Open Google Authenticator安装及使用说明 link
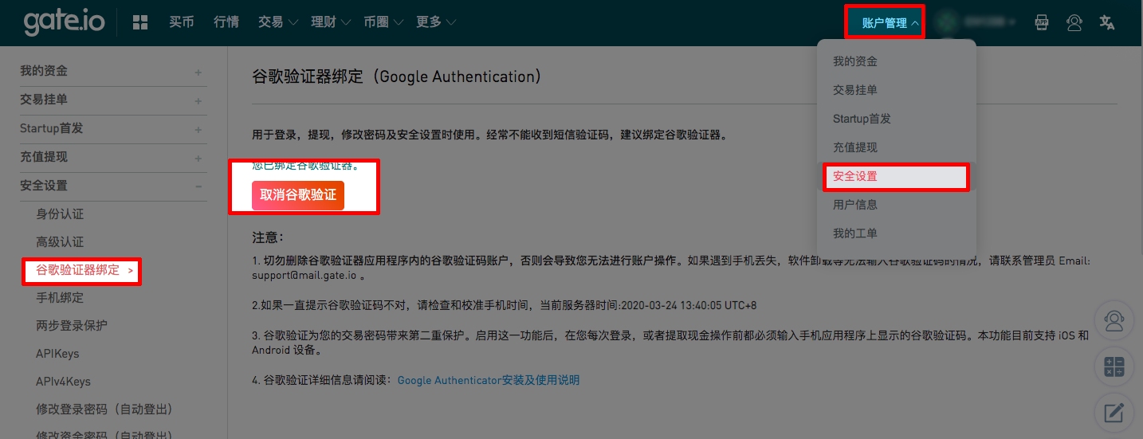Image resolution: width=1143 pixels, height=439 pixels. tap(488, 381)
